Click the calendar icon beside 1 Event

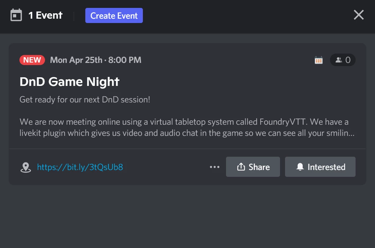tap(15, 15)
